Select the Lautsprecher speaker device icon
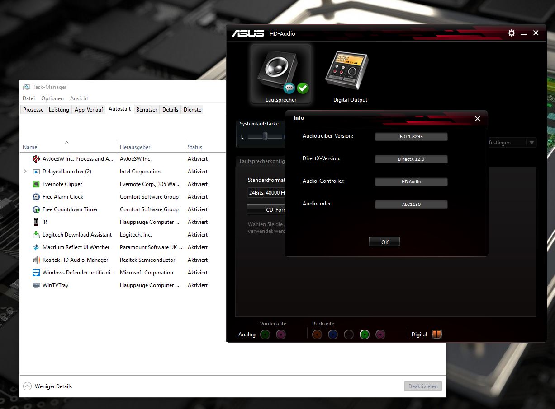This screenshot has width=555, height=409. (x=281, y=73)
